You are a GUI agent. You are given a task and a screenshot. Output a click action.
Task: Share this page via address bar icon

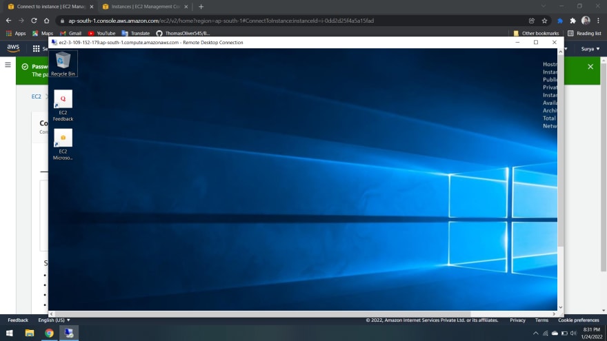coord(532,21)
